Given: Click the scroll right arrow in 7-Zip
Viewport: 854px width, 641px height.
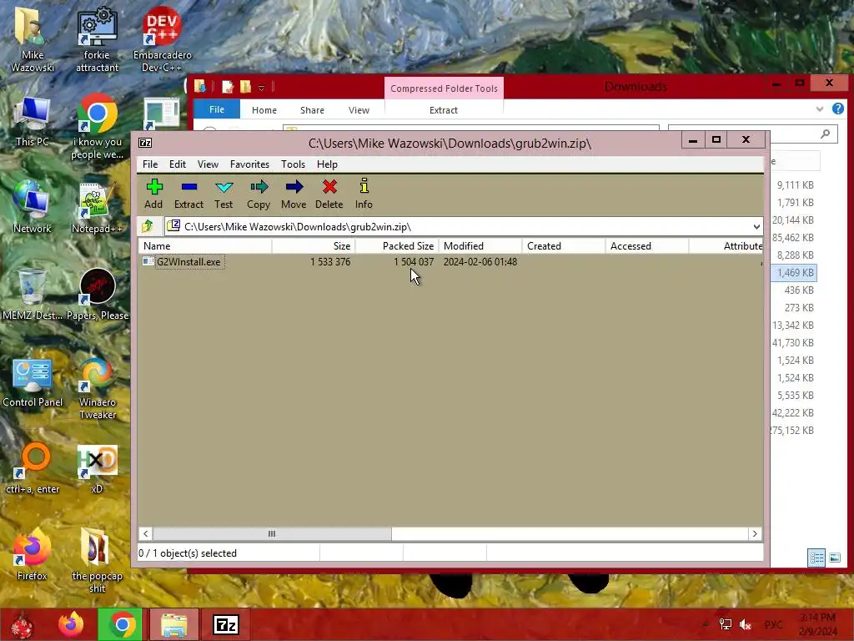Looking at the screenshot, I should click(x=755, y=533).
